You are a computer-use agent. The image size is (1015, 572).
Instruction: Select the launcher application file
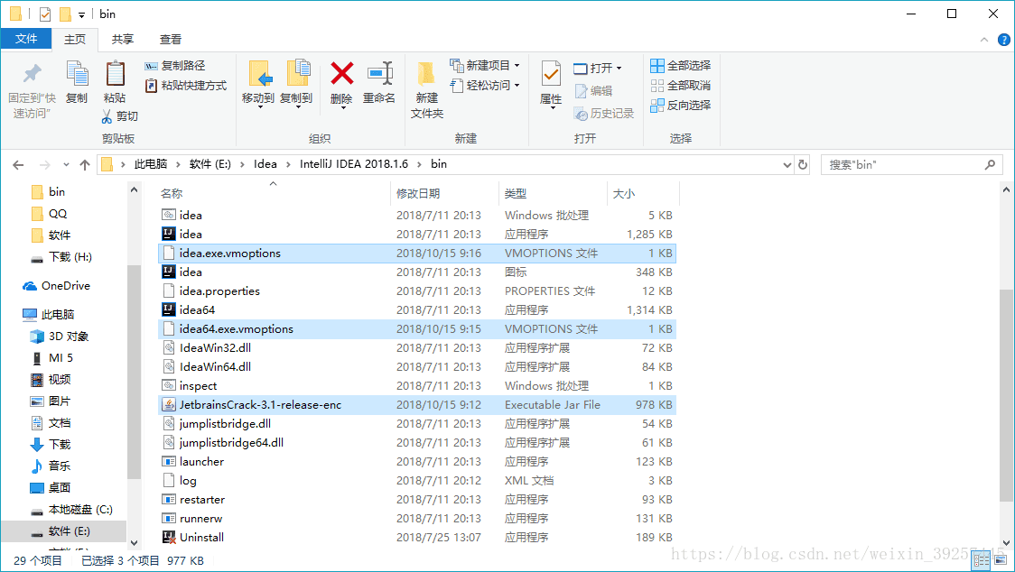pyautogui.click(x=417, y=461)
